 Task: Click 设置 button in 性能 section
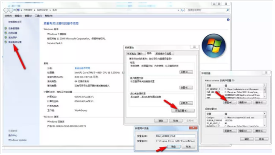pyautogui.click(x=186, y=72)
